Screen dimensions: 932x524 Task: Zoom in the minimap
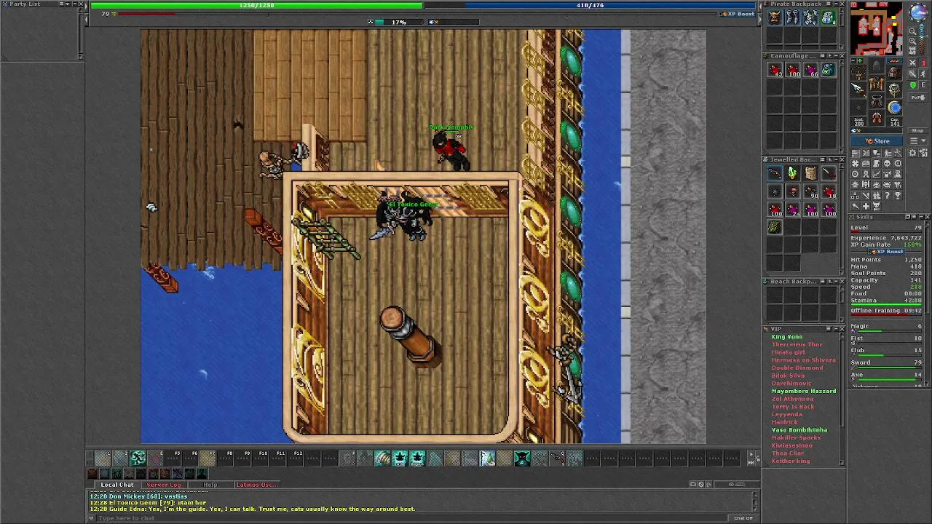pos(912,41)
